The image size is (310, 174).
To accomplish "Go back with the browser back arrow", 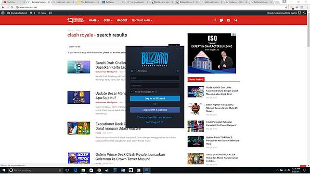I will click(x=3, y=7).
